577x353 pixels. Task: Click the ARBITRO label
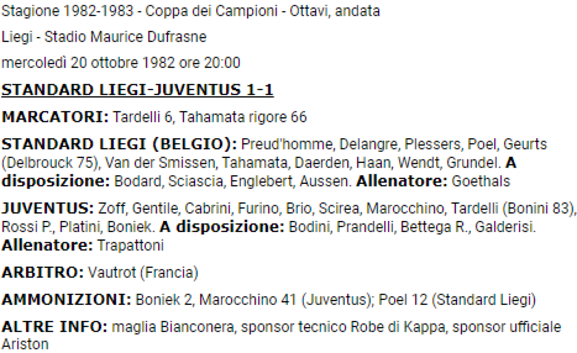point(42,273)
